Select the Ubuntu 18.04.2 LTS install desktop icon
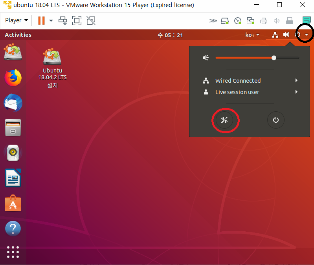 coord(53,68)
